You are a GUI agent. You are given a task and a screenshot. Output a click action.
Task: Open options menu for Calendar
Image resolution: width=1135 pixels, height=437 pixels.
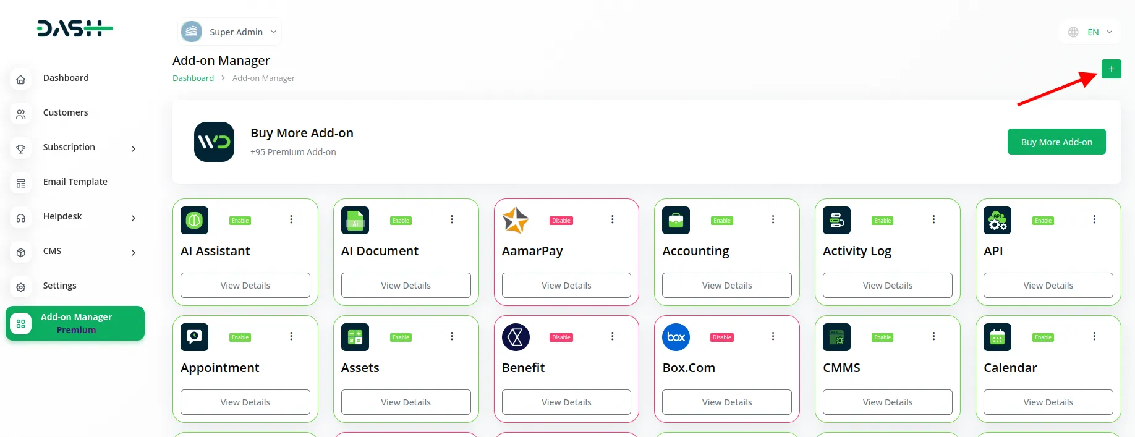coord(1094,336)
